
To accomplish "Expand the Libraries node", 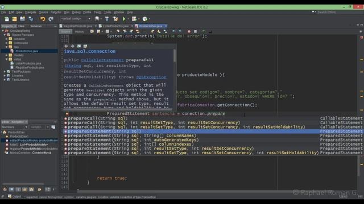I will pyautogui.click(x=5, y=75).
